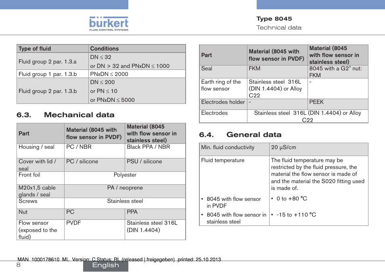
Task: Click the 'Electrodes' part cell
Action: [x=223, y=116]
